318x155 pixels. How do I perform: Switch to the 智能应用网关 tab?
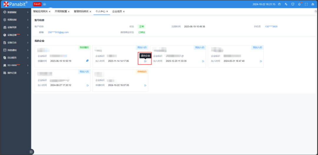pyautogui.click(x=40, y=11)
